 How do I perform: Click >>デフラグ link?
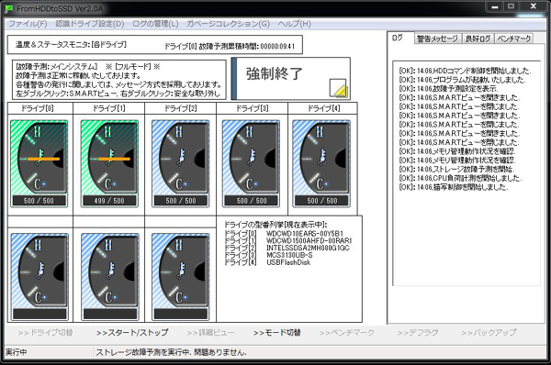tap(418, 332)
